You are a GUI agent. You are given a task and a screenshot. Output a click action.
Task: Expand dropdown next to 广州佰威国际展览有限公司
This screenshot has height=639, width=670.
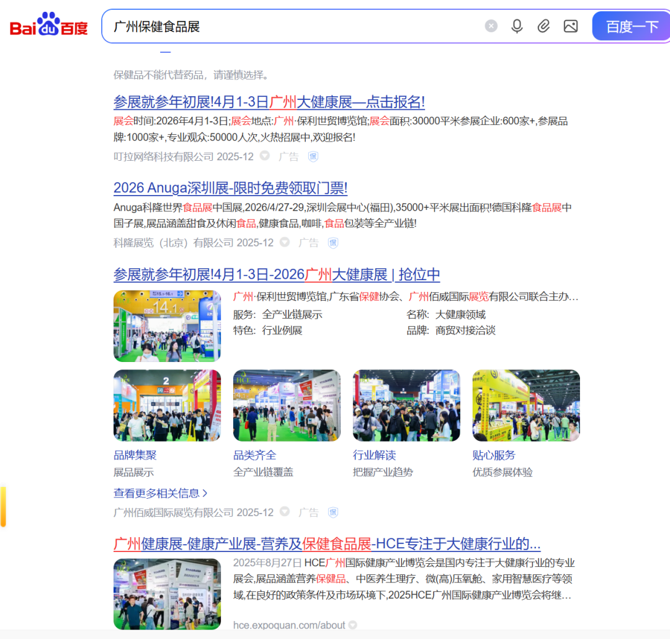285,512
